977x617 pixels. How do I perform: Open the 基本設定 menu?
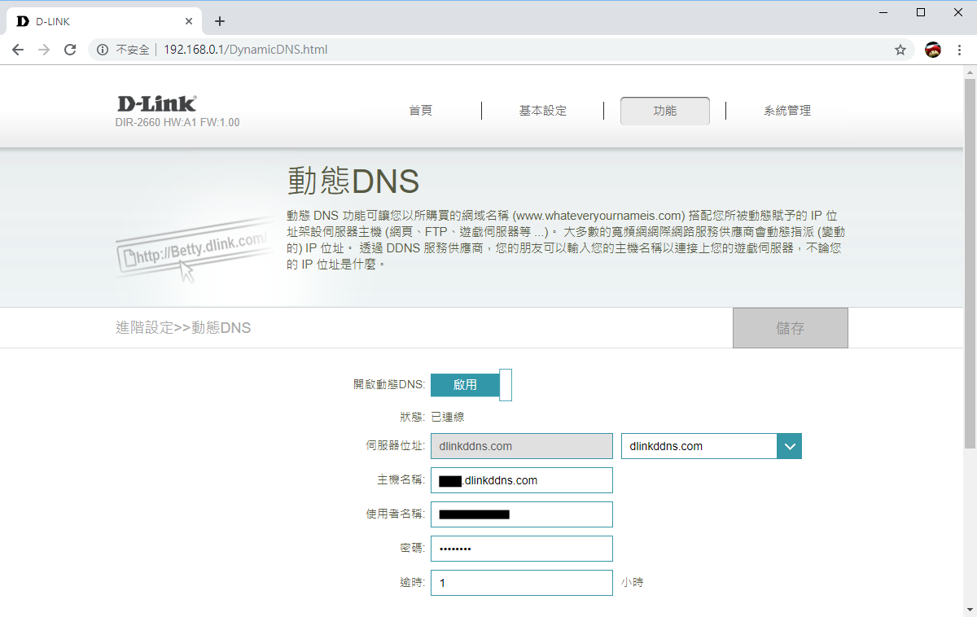pos(543,111)
